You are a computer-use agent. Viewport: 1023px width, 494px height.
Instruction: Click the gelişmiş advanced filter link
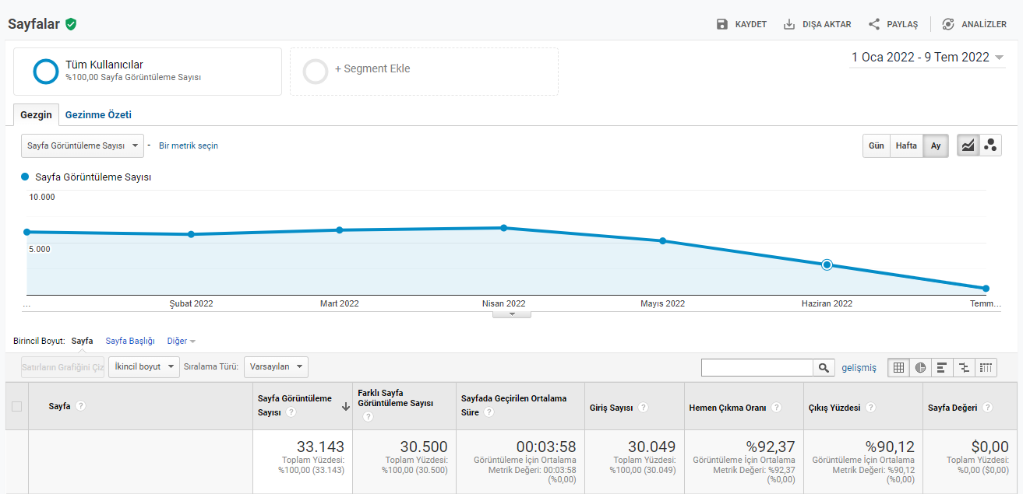[x=859, y=367]
